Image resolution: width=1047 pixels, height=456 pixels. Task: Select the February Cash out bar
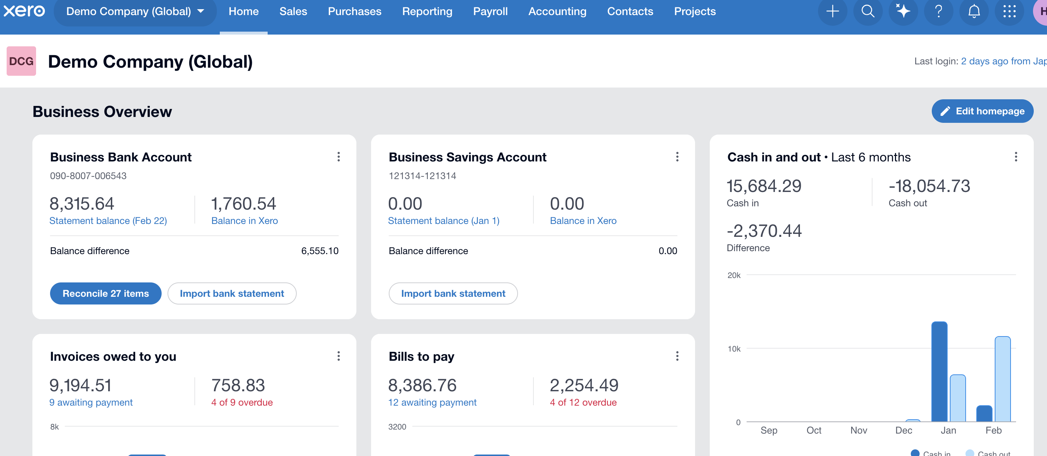point(1002,379)
